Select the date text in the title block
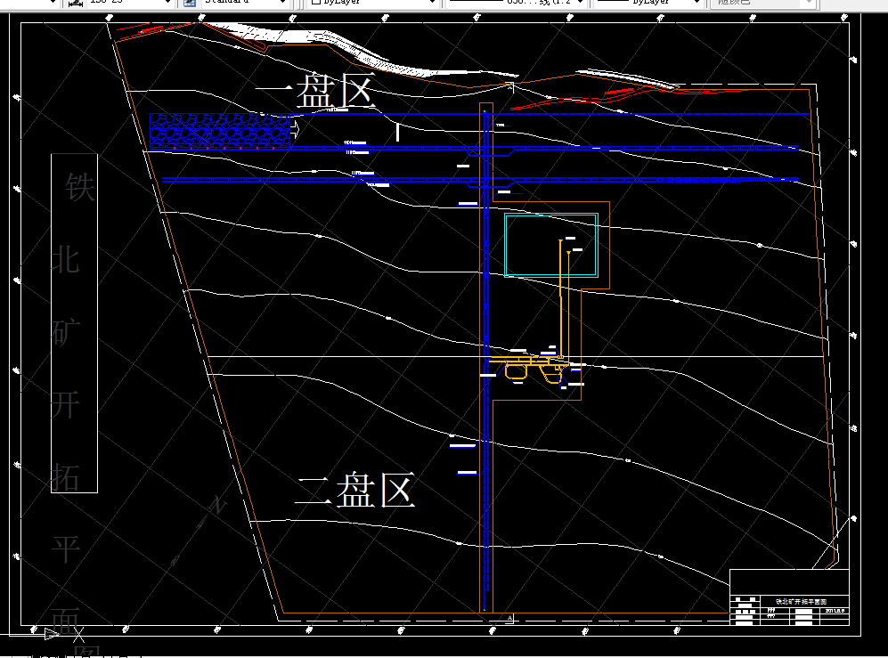888x658 pixels. (x=835, y=611)
